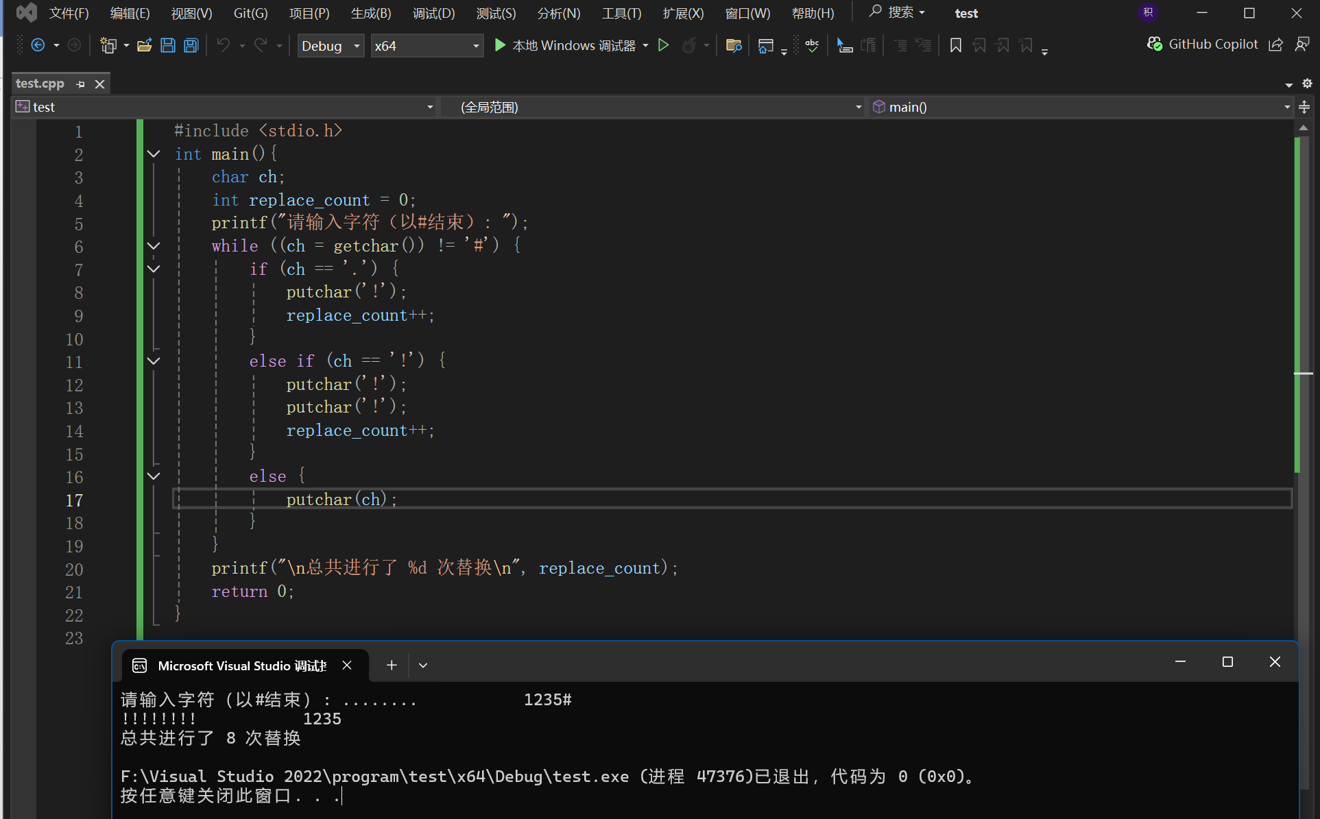Open the x64 platform dropdown
Image resolution: width=1320 pixels, height=819 pixels.
tap(426, 46)
